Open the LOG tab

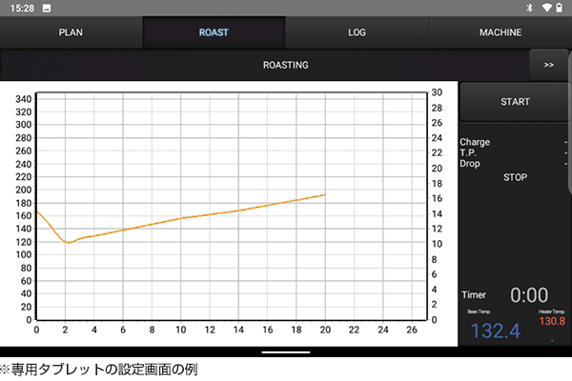(357, 32)
